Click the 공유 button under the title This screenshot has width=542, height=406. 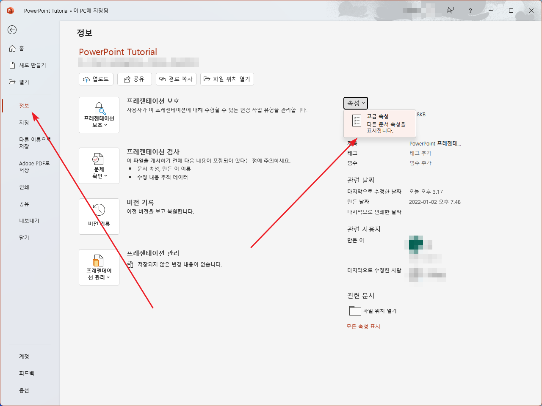point(135,79)
